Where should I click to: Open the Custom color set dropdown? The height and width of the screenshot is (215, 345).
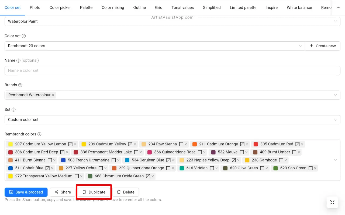(172, 120)
